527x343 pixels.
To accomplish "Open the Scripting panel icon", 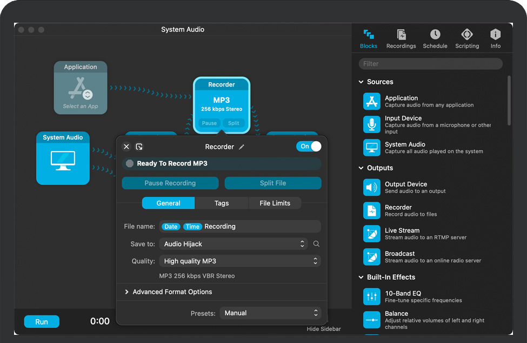I will 467,35.
